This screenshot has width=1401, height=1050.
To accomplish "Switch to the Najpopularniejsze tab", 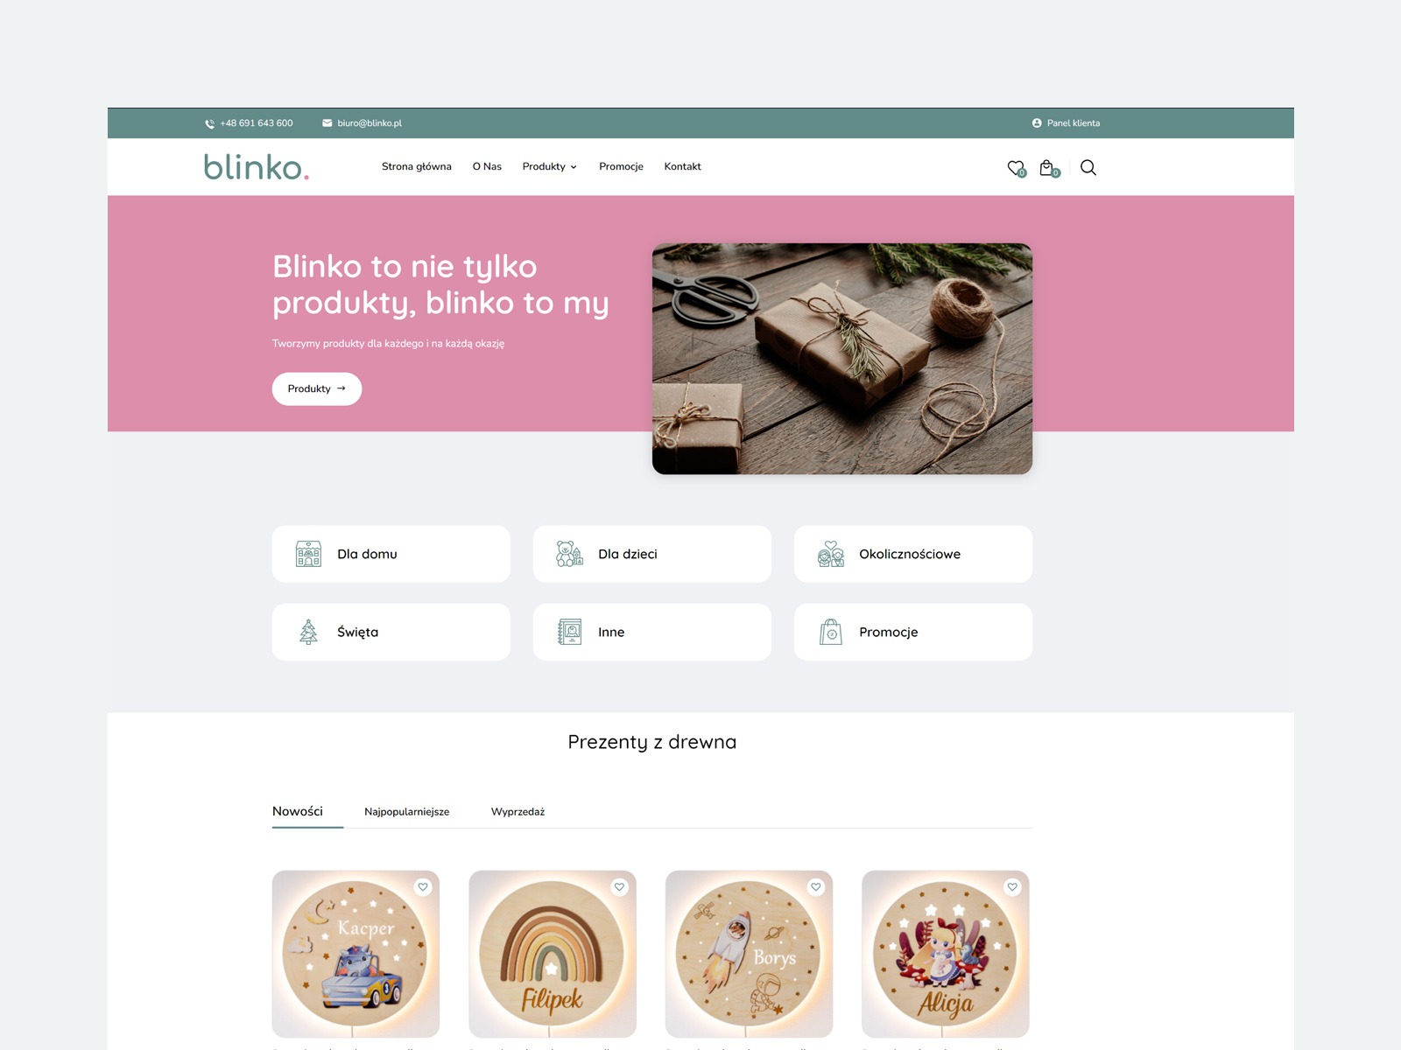I will click(406, 812).
